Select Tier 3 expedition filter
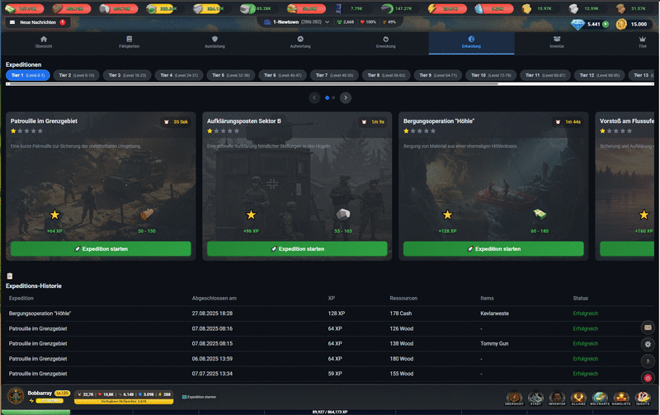The height and width of the screenshot is (415, 660). pyautogui.click(x=127, y=75)
